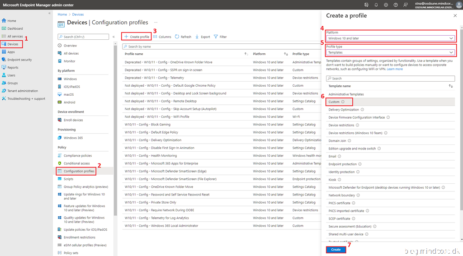Viewport: 463px width, 256px height.
Task: Open Tenant administration
Action: (x=20, y=91)
